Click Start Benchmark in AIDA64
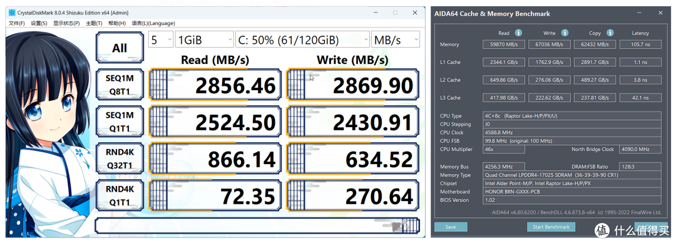676x245 pixels. pos(551,227)
